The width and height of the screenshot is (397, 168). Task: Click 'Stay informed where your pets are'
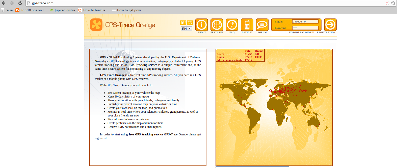(128, 119)
